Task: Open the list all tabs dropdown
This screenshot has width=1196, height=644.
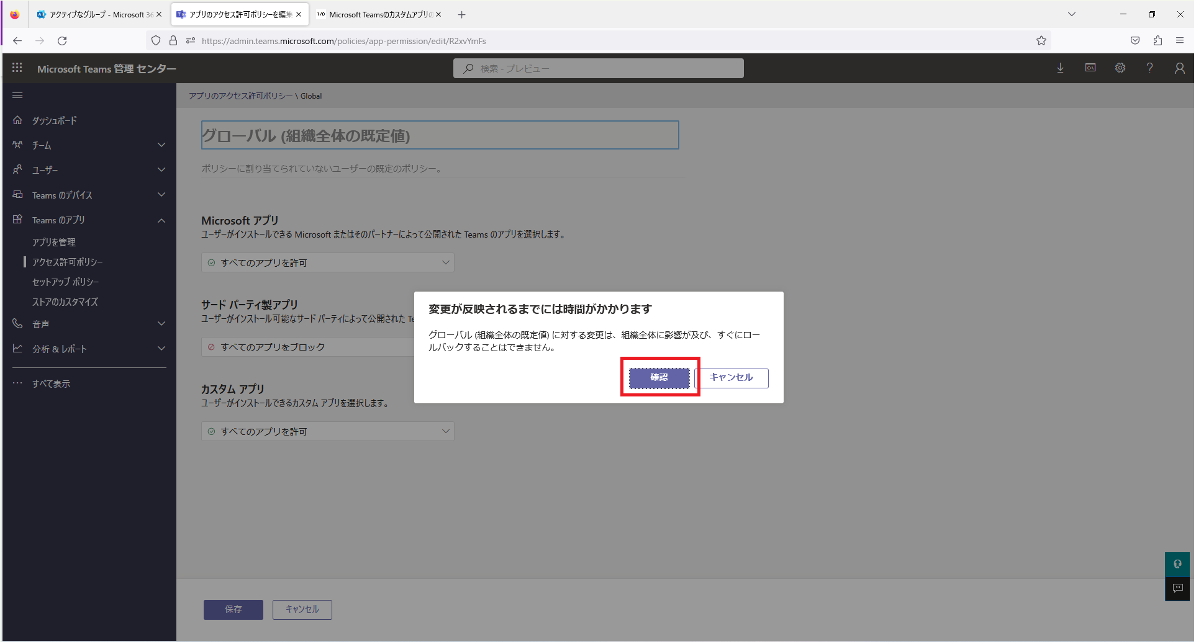Action: pos(1072,14)
